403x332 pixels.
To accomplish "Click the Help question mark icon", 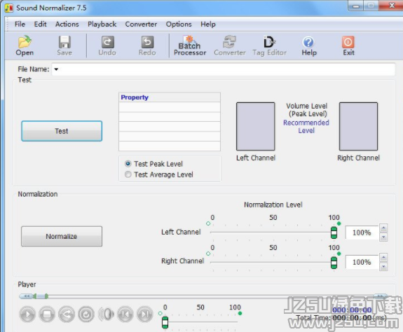I will pos(309,46).
